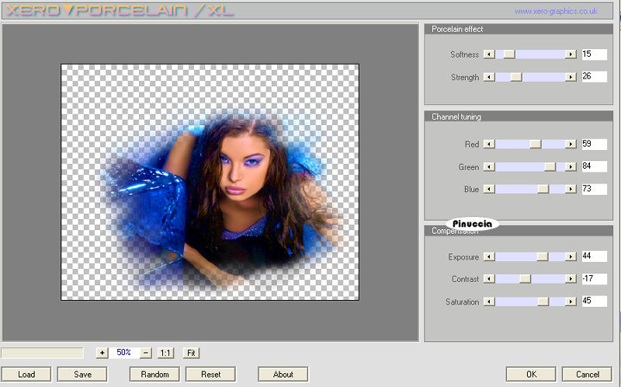621x387 pixels.
Task: Click the Random button
Action: [x=154, y=375]
